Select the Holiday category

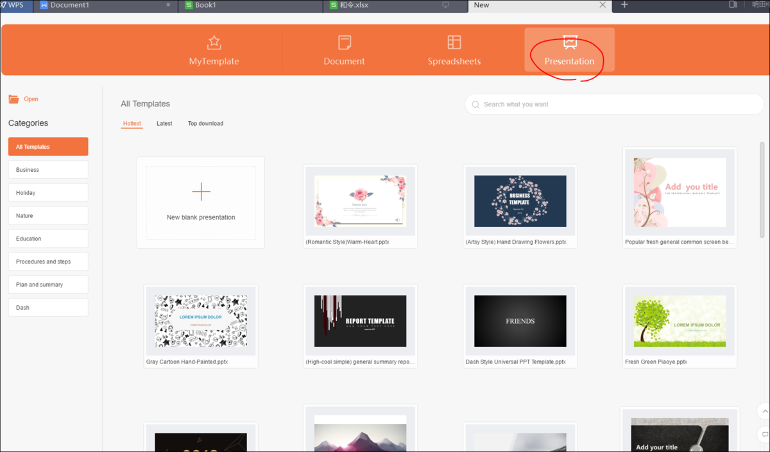click(x=48, y=193)
